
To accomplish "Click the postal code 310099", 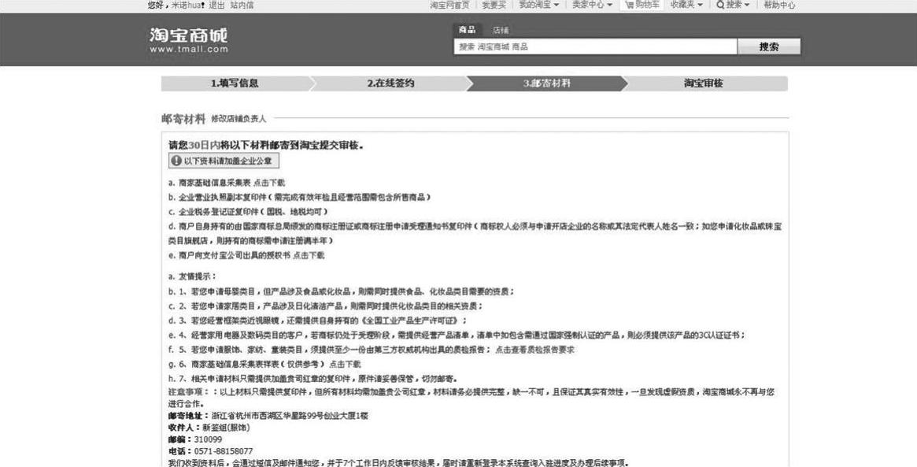I will click(208, 439).
